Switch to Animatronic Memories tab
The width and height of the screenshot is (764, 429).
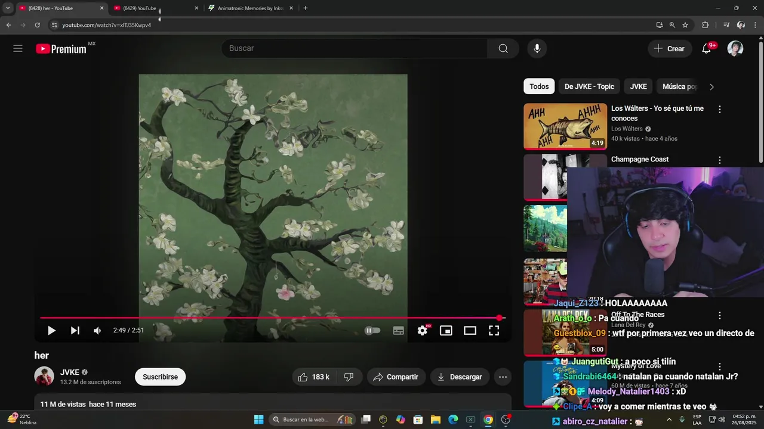[251, 8]
